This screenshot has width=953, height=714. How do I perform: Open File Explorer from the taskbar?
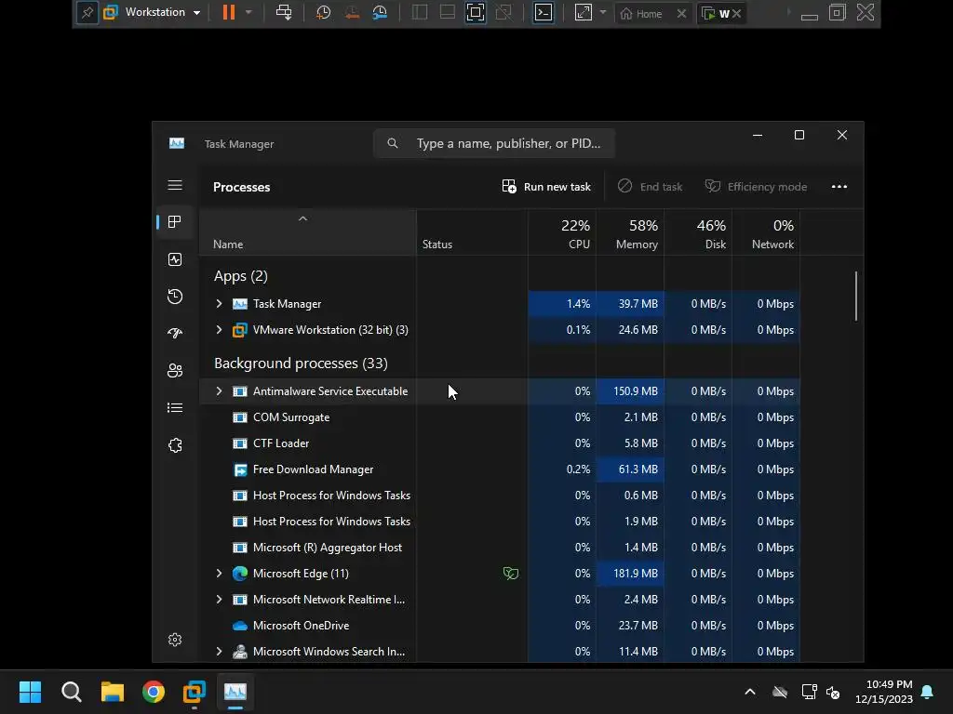point(113,692)
